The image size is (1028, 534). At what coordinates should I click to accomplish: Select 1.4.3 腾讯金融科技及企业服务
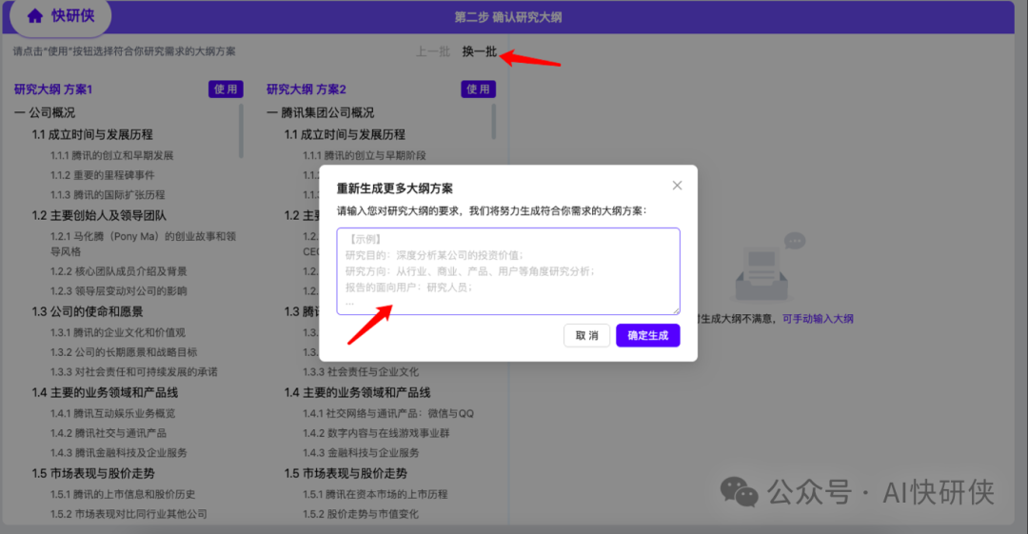point(119,453)
